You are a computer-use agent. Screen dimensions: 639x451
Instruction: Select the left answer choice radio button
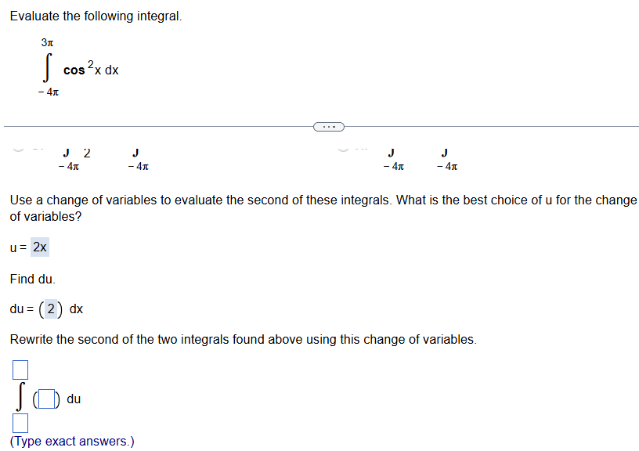(17, 149)
